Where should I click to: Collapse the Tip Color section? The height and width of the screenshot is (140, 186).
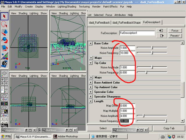coord(91,63)
